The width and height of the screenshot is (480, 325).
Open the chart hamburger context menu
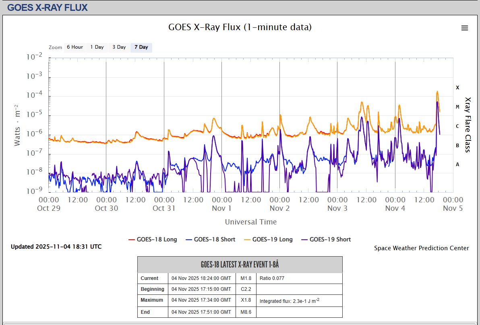[x=464, y=28]
